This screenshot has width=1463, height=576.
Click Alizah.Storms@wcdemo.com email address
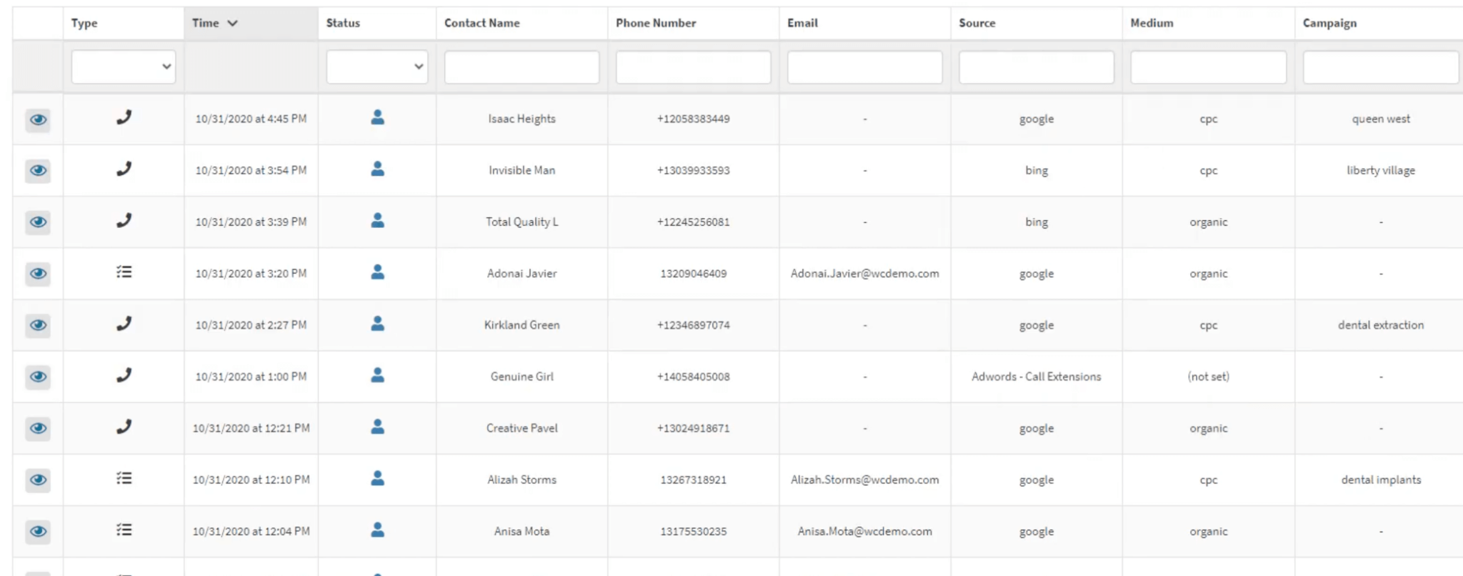tap(864, 480)
